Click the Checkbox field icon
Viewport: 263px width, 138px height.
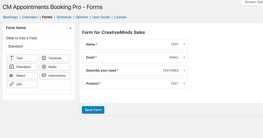12,67
